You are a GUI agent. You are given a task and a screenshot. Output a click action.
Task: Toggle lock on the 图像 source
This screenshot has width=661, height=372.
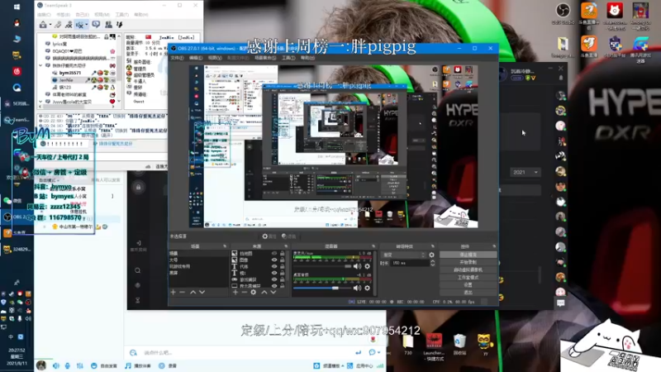(x=283, y=260)
